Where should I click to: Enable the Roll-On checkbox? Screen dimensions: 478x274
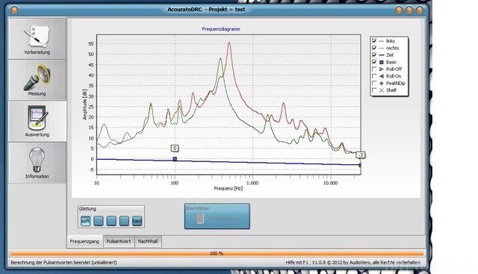click(374, 76)
